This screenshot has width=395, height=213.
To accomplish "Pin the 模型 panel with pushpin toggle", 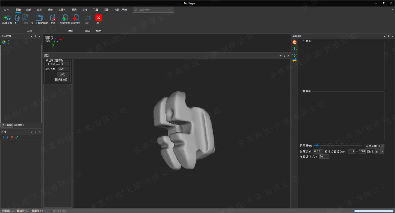I will [x=284, y=56].
